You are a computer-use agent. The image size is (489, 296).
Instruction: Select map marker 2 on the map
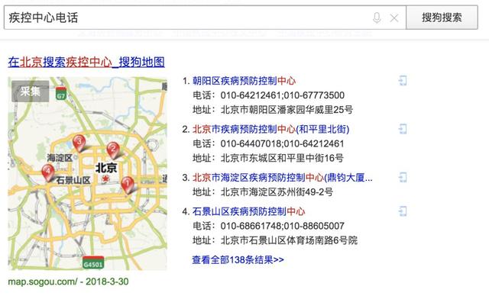pos(113,150)
